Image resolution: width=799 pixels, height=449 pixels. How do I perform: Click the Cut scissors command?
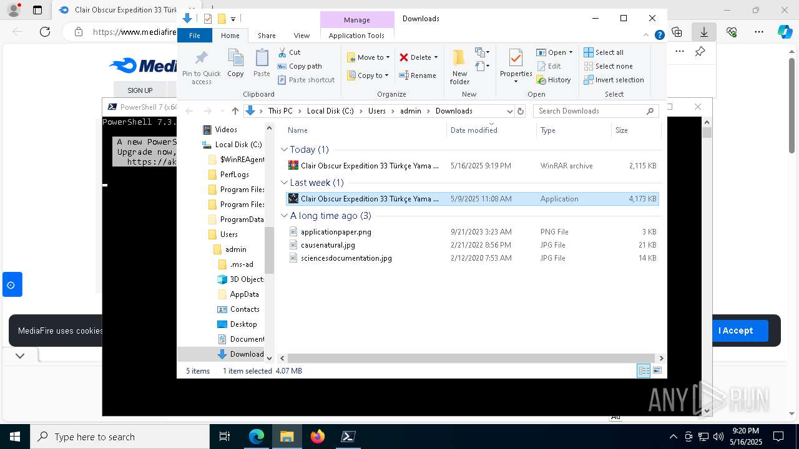pos(289,52)
